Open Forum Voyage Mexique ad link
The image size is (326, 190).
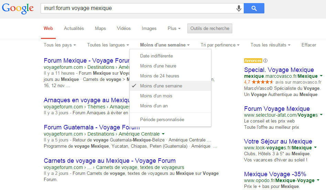point(277,109)
